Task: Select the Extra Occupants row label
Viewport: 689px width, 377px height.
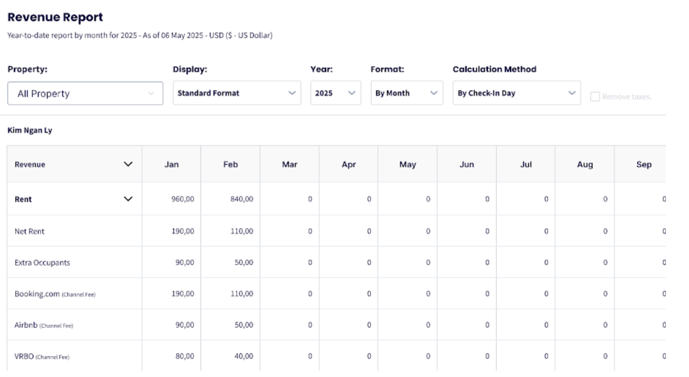Action: 41,262
